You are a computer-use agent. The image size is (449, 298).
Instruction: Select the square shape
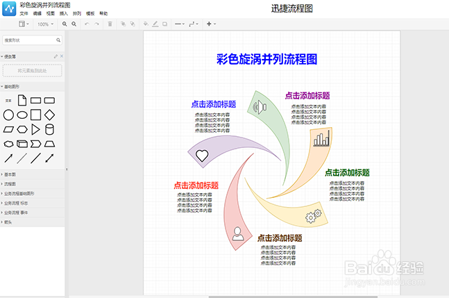(x=36, y=115)
